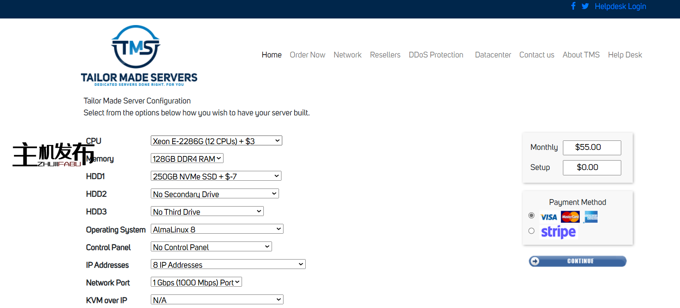This screenshot has height=308, width=680.
Task: Select the Stripe payment radio button
Action: pyautogui.click(x=531, y=231)
